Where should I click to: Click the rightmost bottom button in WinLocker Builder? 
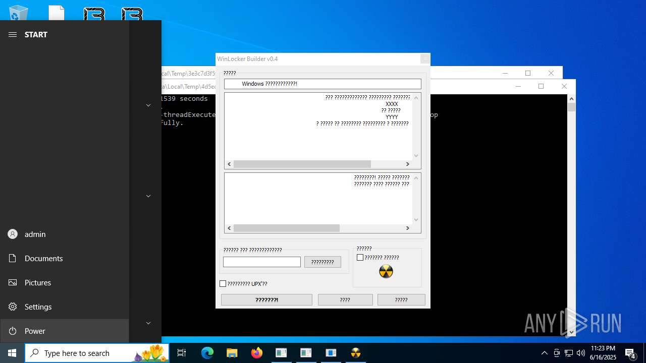click(x=401, y=300)
